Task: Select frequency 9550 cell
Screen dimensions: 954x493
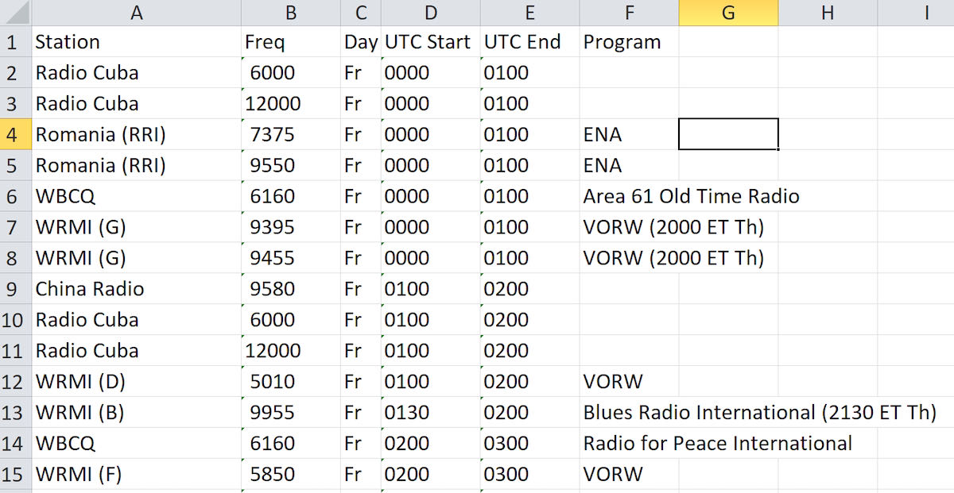Action: click(291, 165)
